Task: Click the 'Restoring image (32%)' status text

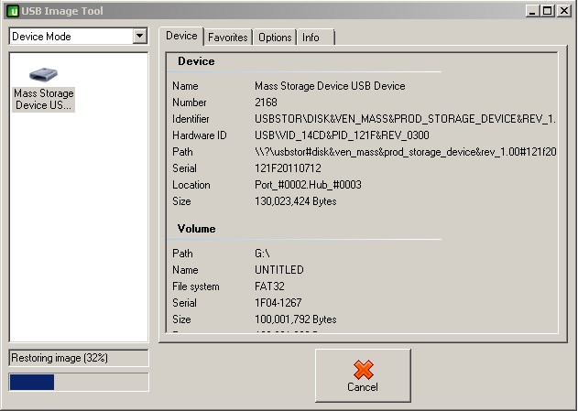Action: tap(60, 358)
